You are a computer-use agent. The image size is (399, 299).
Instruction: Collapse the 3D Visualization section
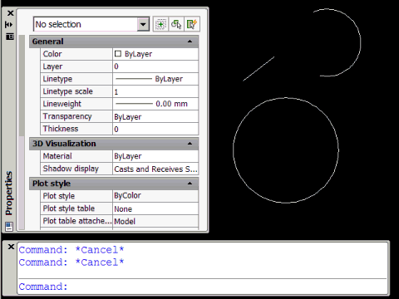190,144
